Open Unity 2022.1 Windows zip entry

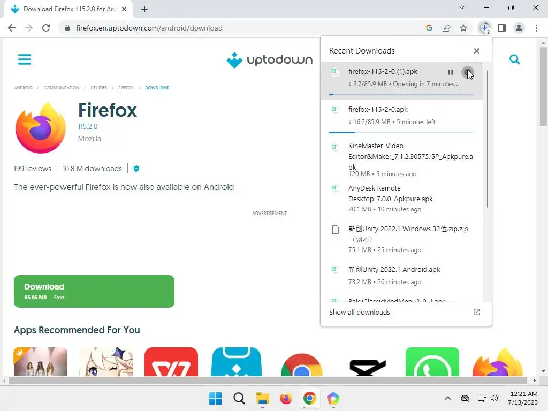401,239
